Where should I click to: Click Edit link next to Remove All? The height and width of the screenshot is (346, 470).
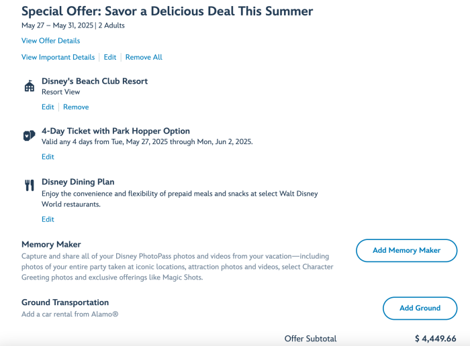(x=110, y=58)
